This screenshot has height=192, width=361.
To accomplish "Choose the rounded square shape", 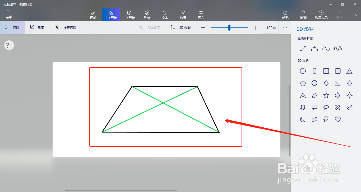I will 338,71.
